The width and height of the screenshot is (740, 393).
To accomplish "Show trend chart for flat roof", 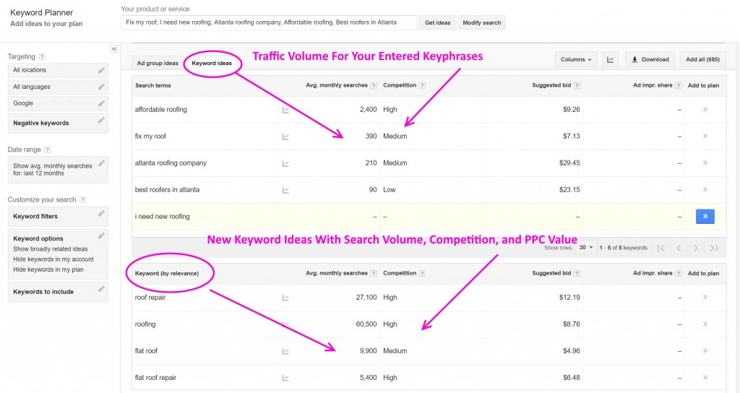I will (x=285, y=351).
